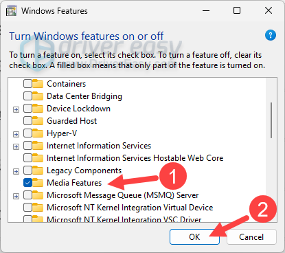285x253 pixels.
Task: Select the Hyper-V label
Action: 62,133
